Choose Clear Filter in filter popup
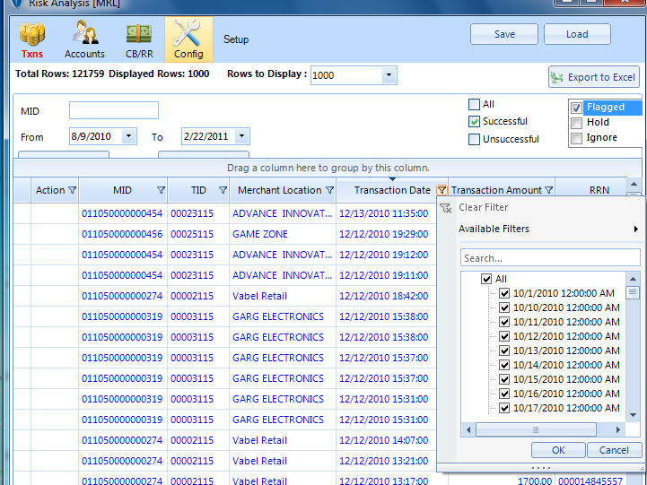Screen dimensions: 647x485 click(x=483, y=207)
